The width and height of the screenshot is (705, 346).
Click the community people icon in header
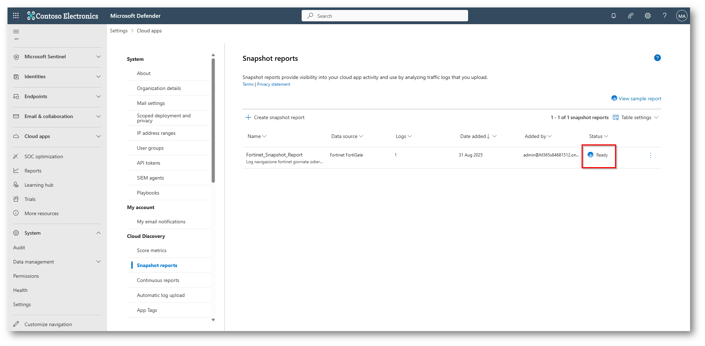click(631, 16)
